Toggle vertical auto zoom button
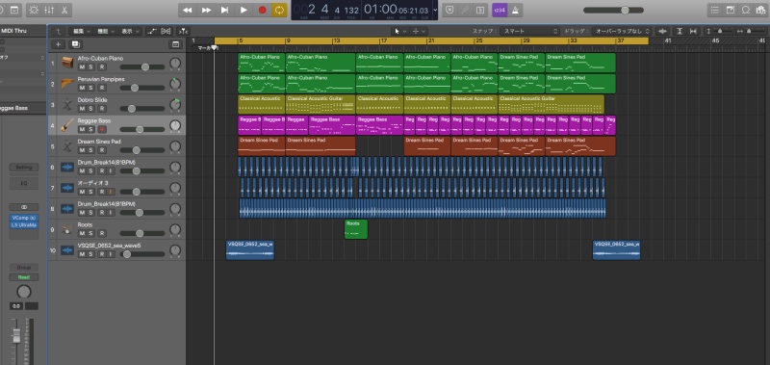 [680, 31]
